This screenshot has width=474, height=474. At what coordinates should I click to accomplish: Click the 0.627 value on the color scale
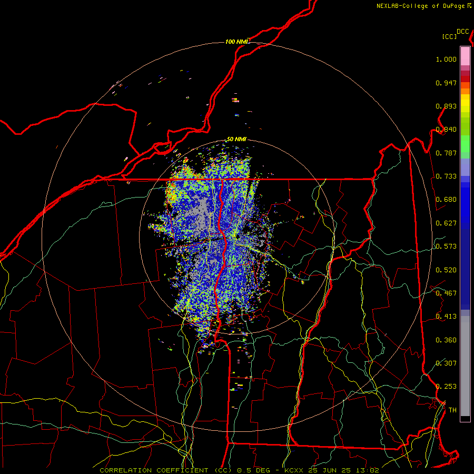point(446,223)
